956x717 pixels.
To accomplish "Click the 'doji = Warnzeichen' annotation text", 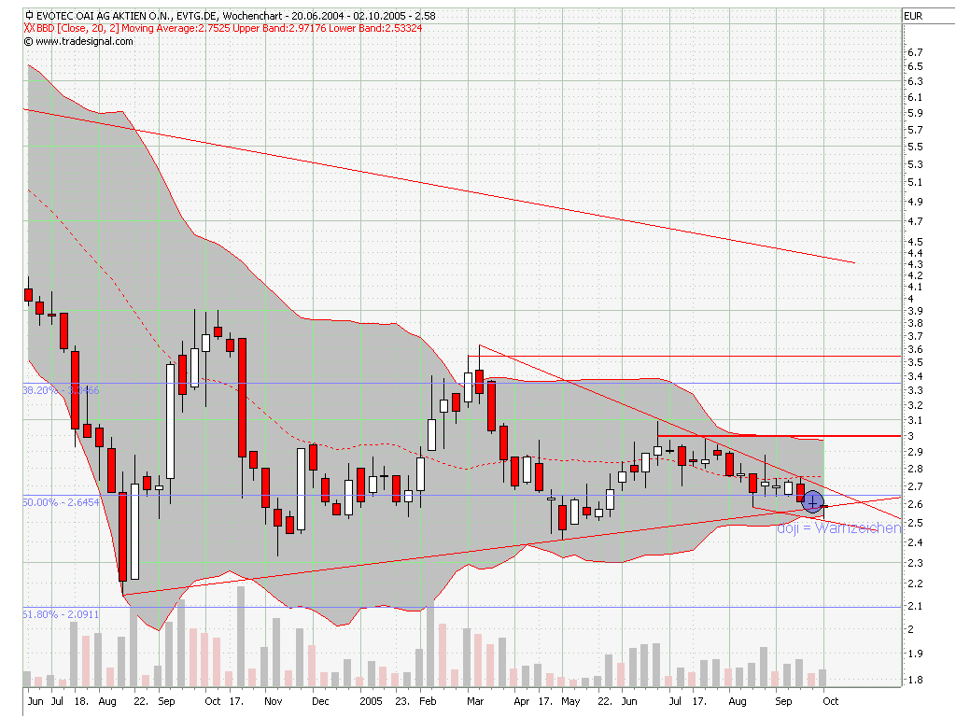I will [x=838, y=527].
